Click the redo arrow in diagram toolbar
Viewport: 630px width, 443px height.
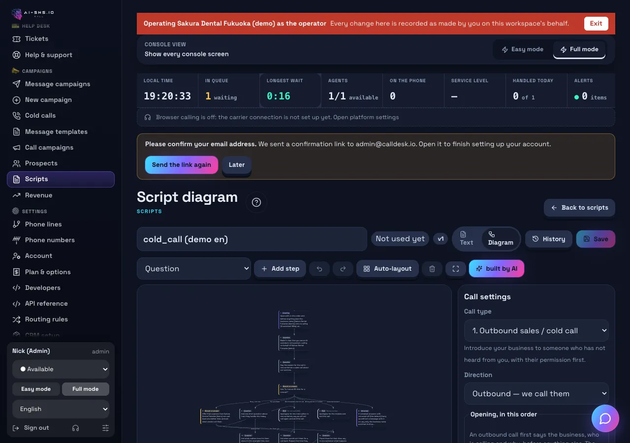pos(343,269)
